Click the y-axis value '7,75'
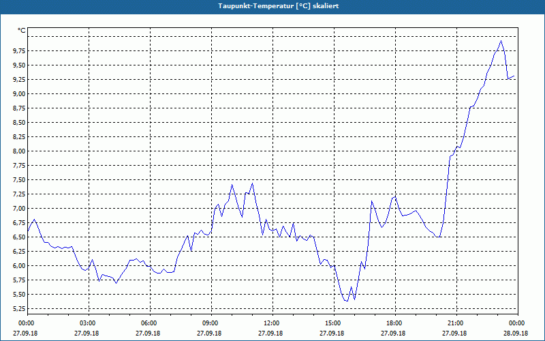Viewport: 545px width, 341px height. click(x=19, y=165)
